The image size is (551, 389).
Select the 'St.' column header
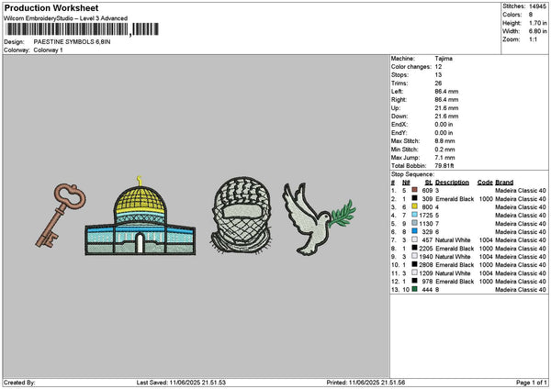click(x=428, y=183)
